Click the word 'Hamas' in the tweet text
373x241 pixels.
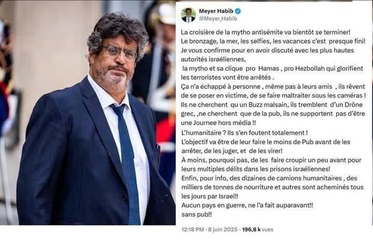tap(268, 69)
